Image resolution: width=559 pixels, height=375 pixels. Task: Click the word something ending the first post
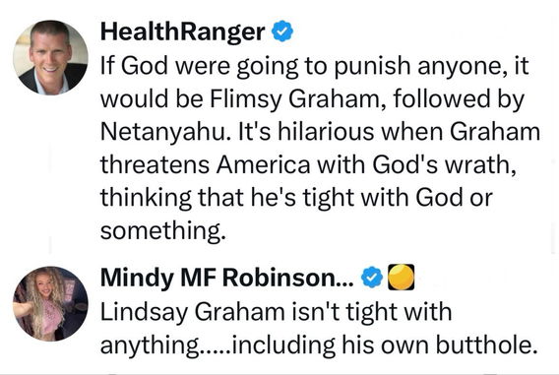[x=163, y=231]
